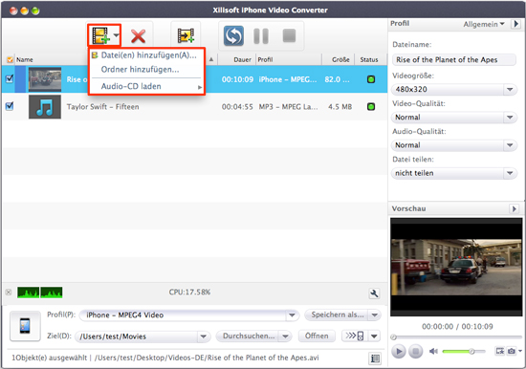Screen dimensions: 526x369
Task: Open Video-Qualität Normal dropdown
Action: 453,117
